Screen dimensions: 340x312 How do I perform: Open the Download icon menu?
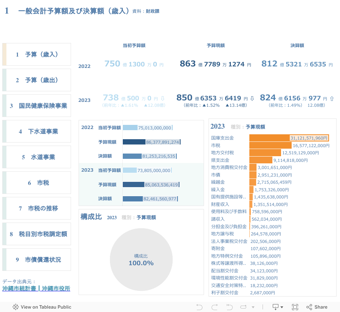pos(278,307)
